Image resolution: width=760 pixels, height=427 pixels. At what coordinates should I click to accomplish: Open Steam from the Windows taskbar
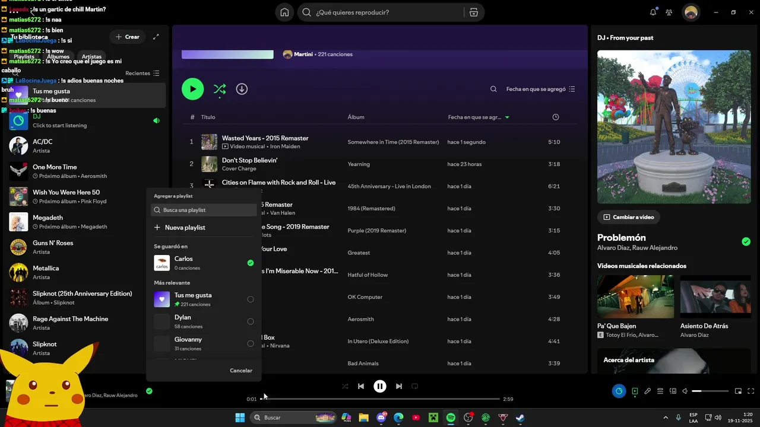click(x=520, y=418)
